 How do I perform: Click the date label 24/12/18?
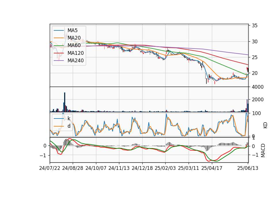point(142,168)
